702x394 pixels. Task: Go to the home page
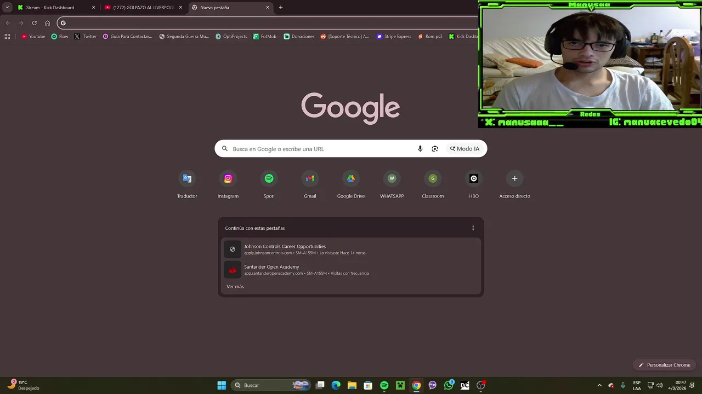[47, 23]
